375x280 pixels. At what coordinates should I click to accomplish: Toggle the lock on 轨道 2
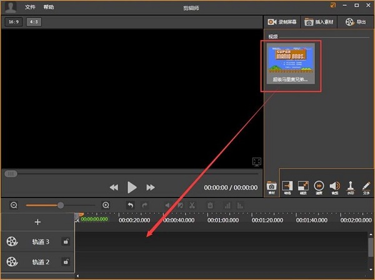tap(66, 262)
